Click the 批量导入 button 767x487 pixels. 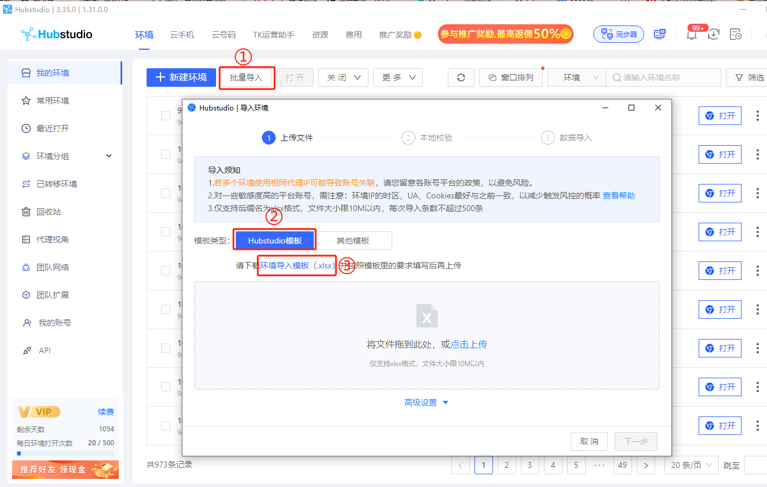pyautogui.click(x=246, y=78)
